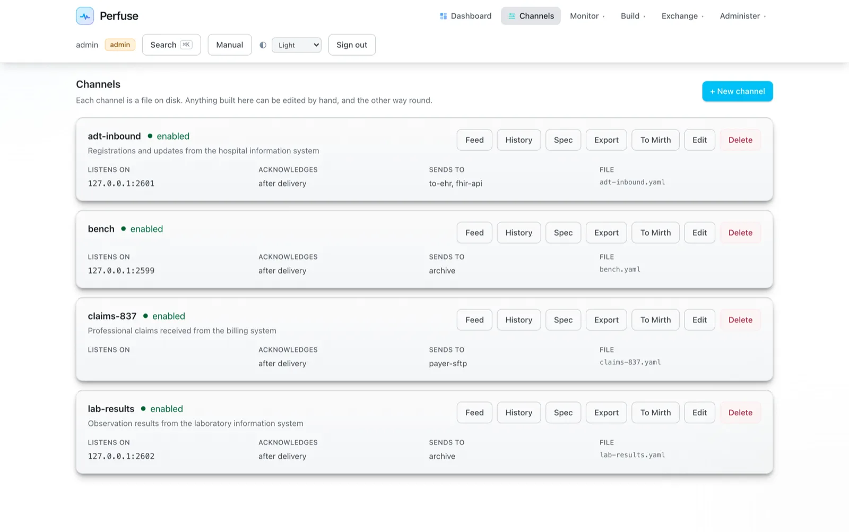Click the ⌘K shortcut badge in Search
Screen dimensions: 849x532
click(186, 45)
